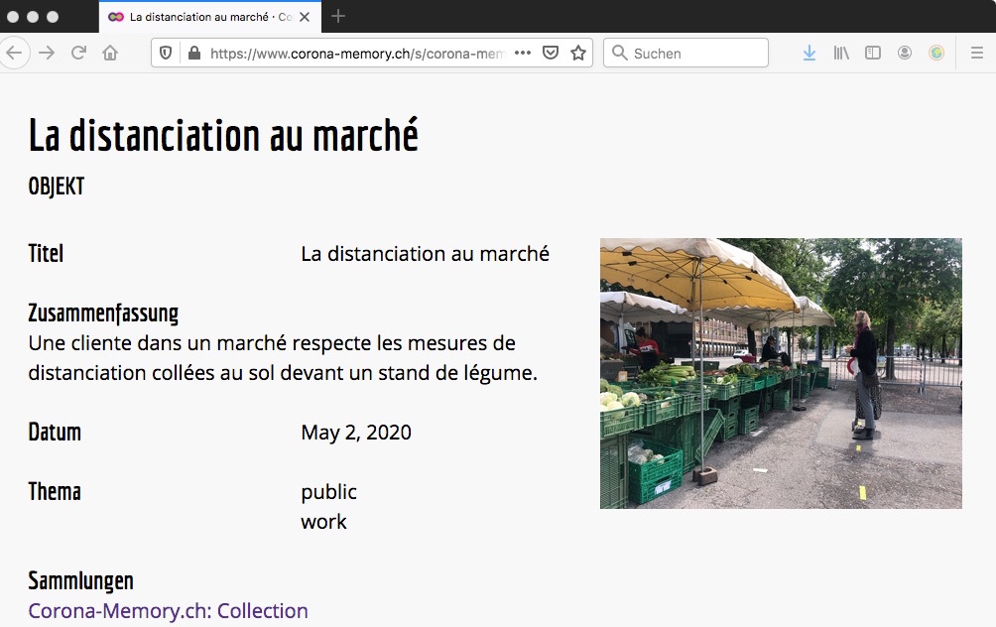Open the Firefox hamburger menu
This screenshot has height=627, width=996.
pyautogui.click(x=976, y=54)
